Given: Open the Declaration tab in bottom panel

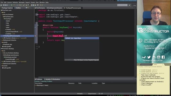Looking at the screenshot, I should coord(56,79).
